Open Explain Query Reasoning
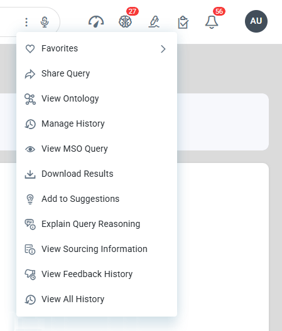The height and width of the screenshot is (331, 282). pos(97,224)
